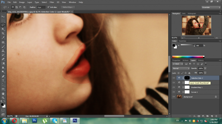Select the Crop tool
The height and width of the screenshot is (124, 222).
click(3, 33)
